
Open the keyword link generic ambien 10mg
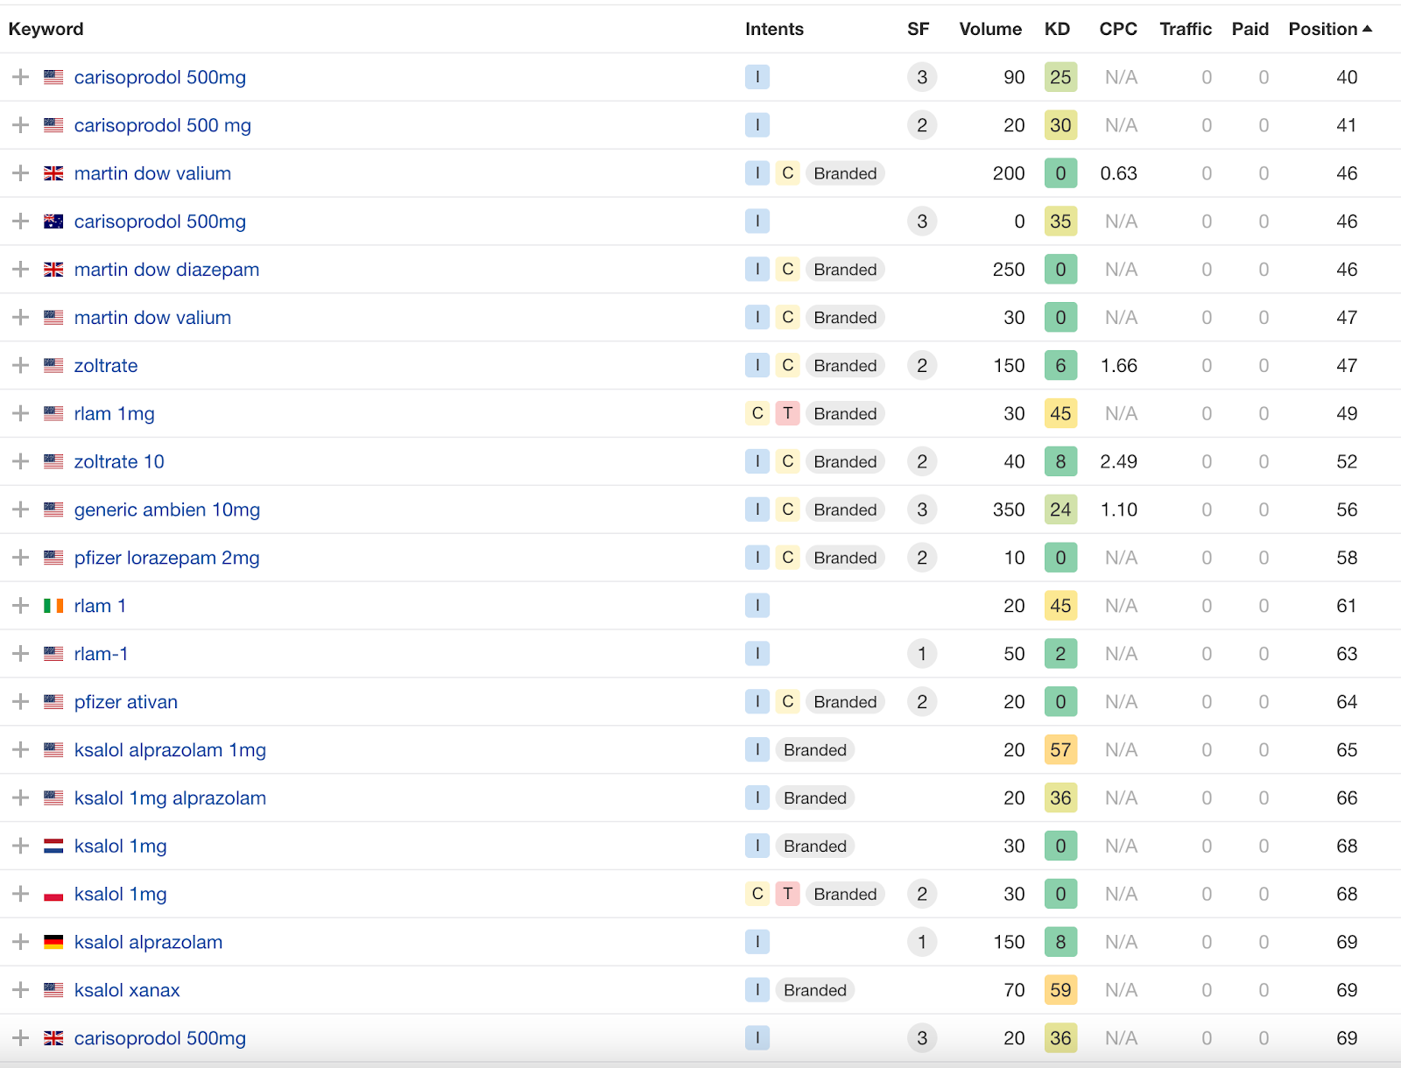point(166,509)
